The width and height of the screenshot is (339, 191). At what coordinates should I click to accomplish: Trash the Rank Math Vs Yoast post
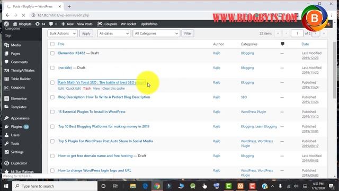87,89
